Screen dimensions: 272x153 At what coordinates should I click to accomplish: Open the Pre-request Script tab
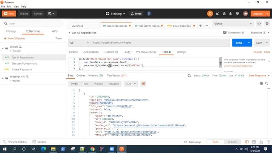(x=146, y=52)
